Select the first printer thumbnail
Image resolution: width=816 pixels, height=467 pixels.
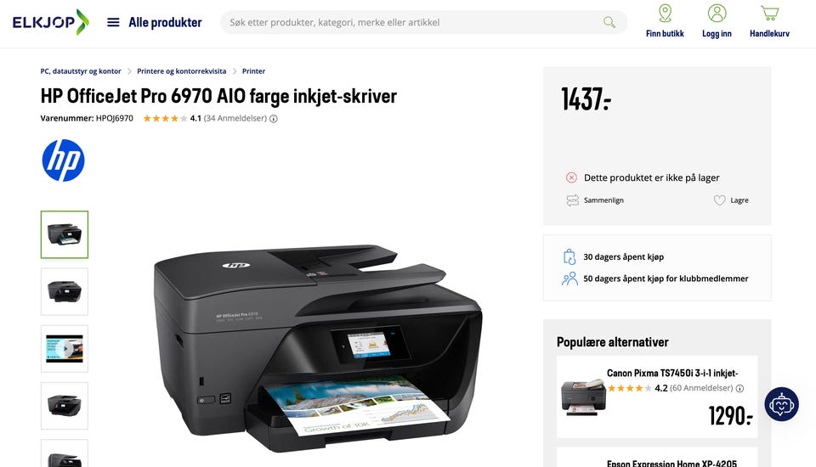point(65,234)
